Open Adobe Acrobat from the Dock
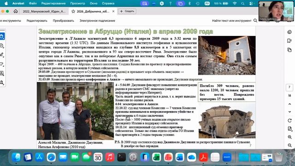Screen dimensions: 295x166 point(203,157)
